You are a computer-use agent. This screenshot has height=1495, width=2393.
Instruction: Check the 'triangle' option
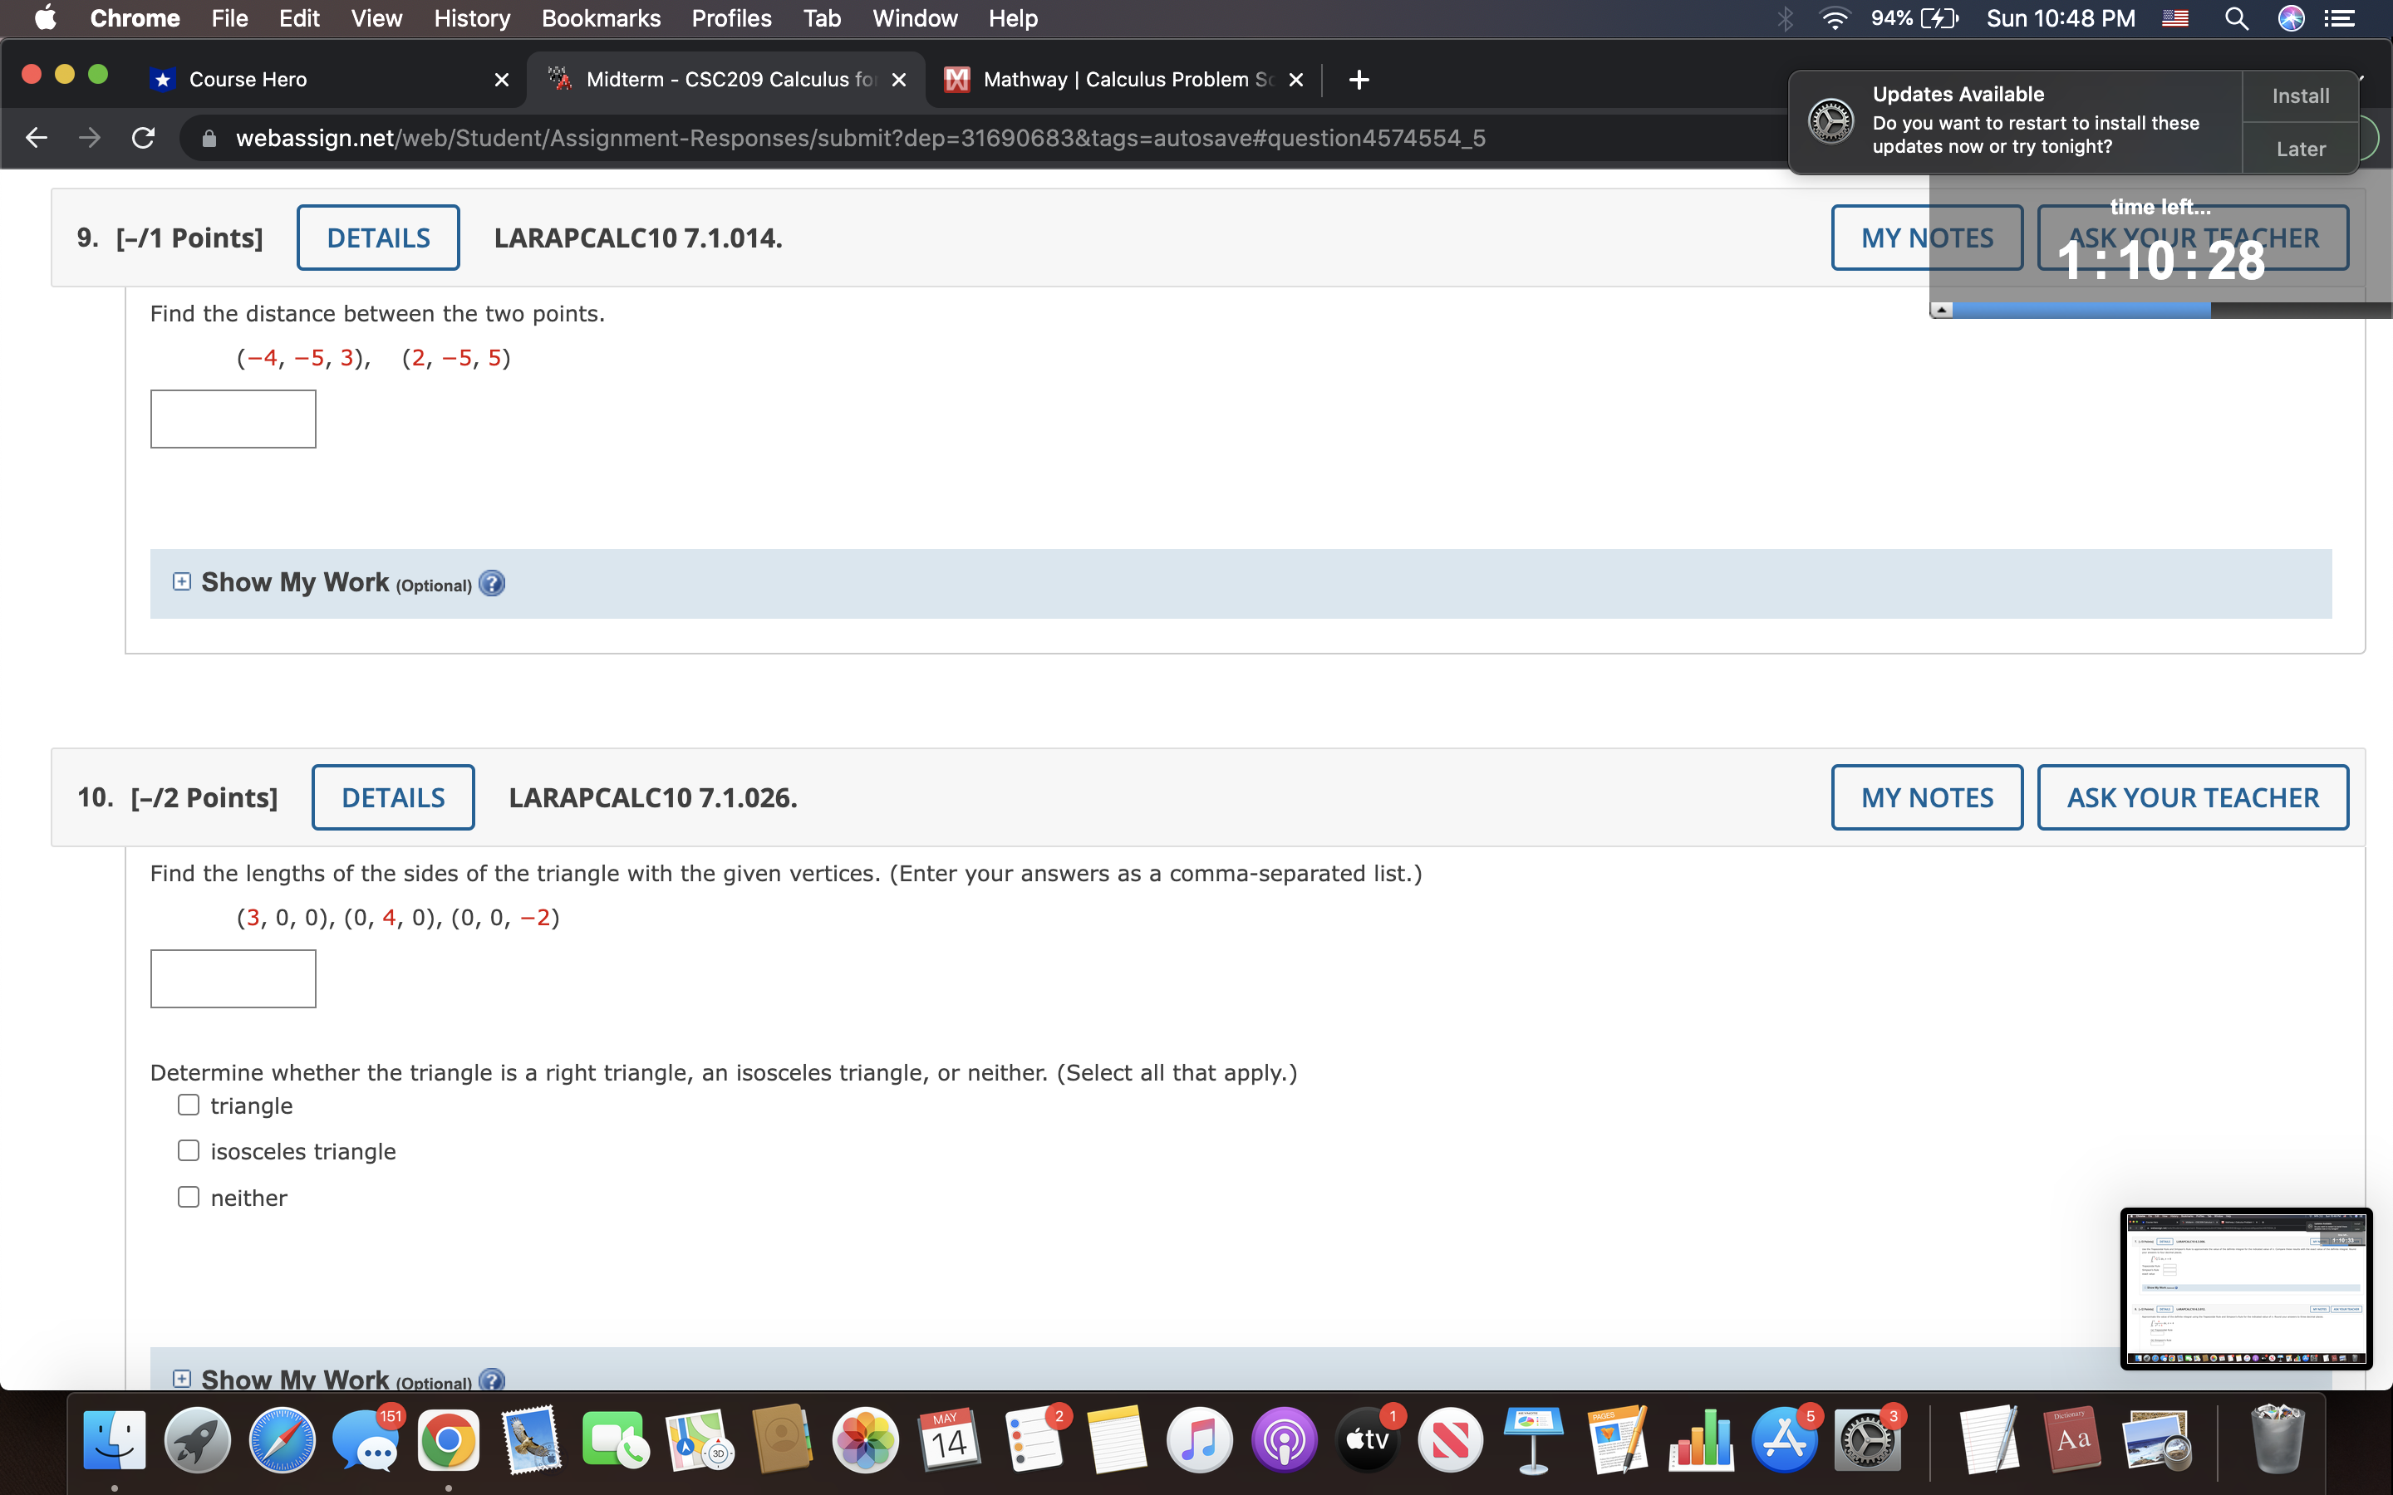pos(187,1104)
